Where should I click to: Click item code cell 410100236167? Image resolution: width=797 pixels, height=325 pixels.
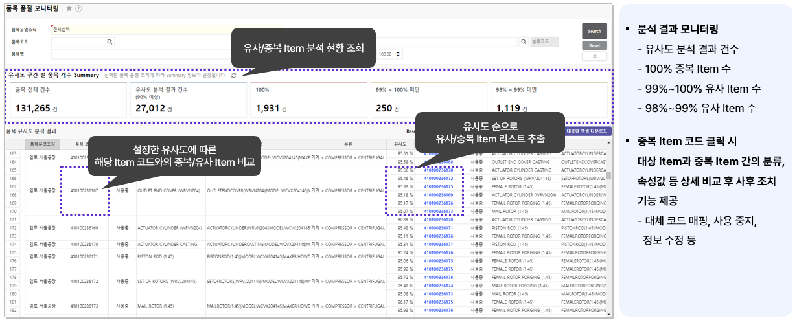pyautogui.click(x=84, y=190)
